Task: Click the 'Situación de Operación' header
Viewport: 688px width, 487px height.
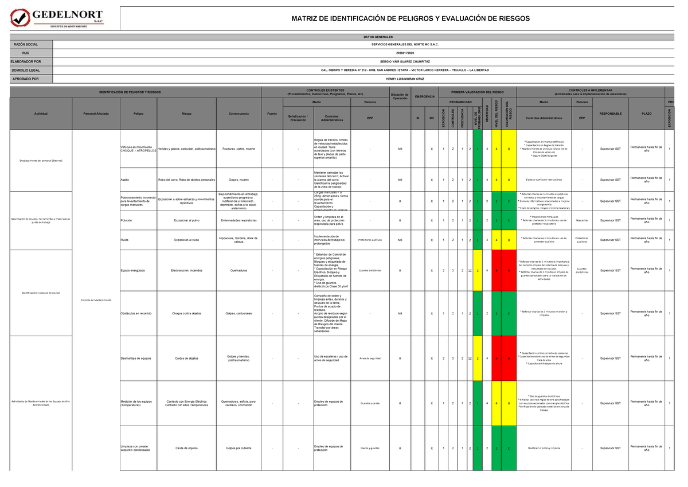Action: pos(400,96)
